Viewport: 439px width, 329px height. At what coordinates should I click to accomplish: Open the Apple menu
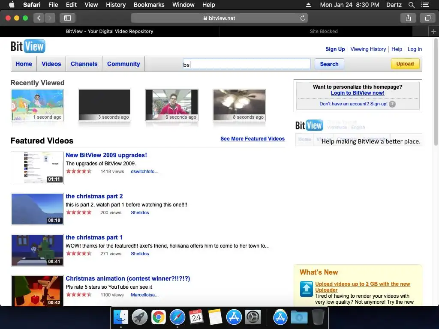[x=12, y=5]
